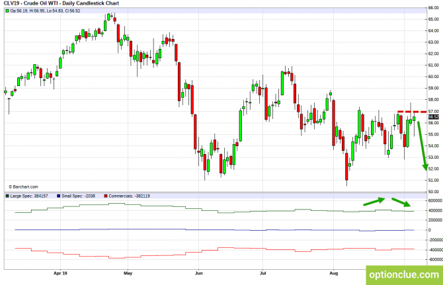Image resolution: width=443 pixels, height=285 pixels.
Task: Click the May date axis label
Action: [128, 273]
